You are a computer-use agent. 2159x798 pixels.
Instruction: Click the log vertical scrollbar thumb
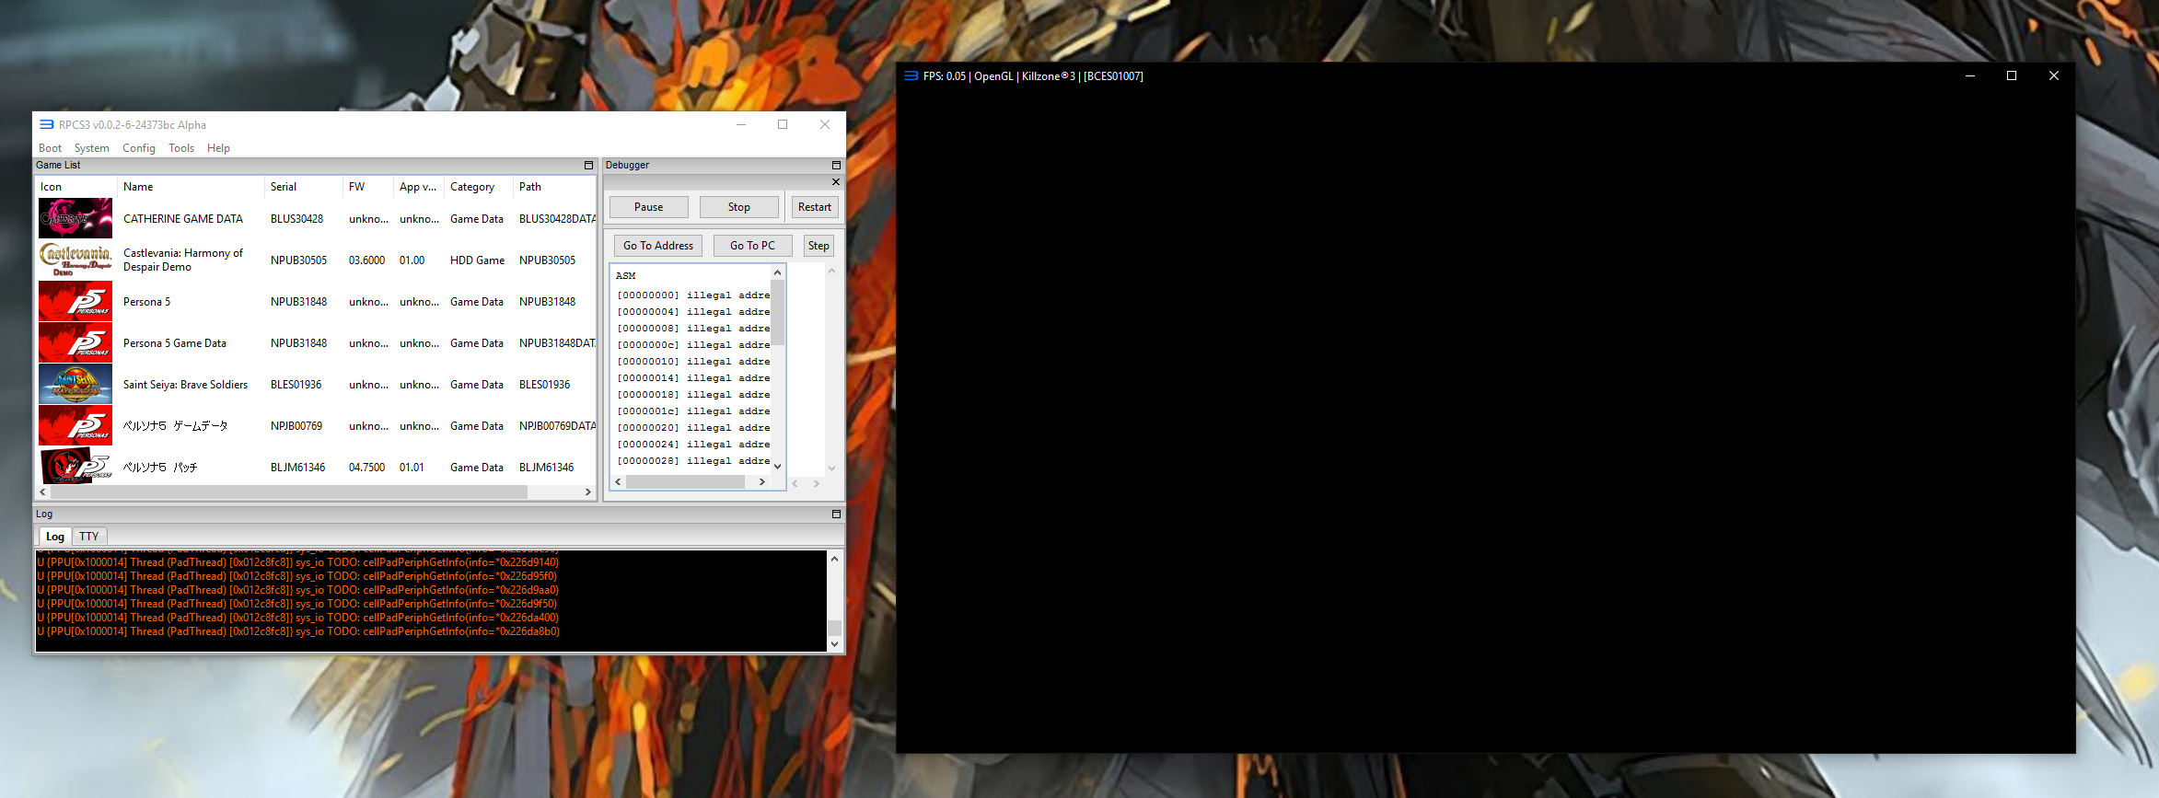[834, 628]
